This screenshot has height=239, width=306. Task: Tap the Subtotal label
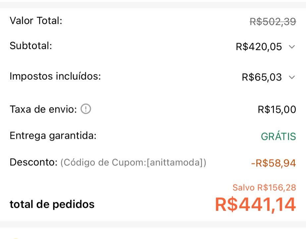[31, 46]
